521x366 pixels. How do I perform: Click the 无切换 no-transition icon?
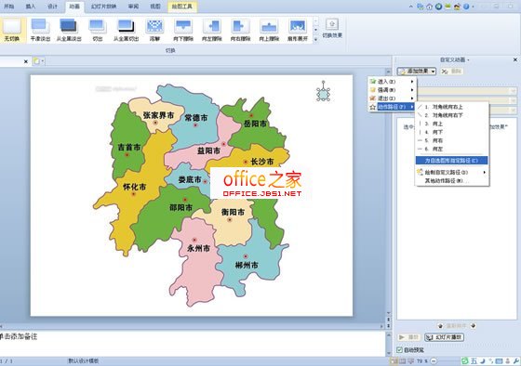[12, 30]
